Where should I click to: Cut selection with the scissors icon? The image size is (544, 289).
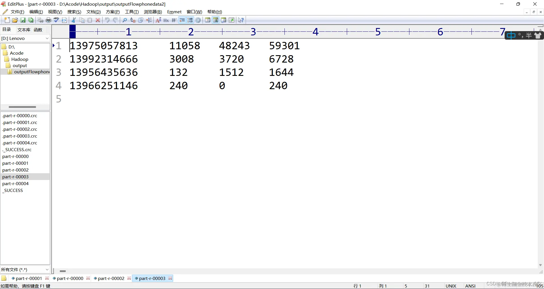tap(74, 20)
